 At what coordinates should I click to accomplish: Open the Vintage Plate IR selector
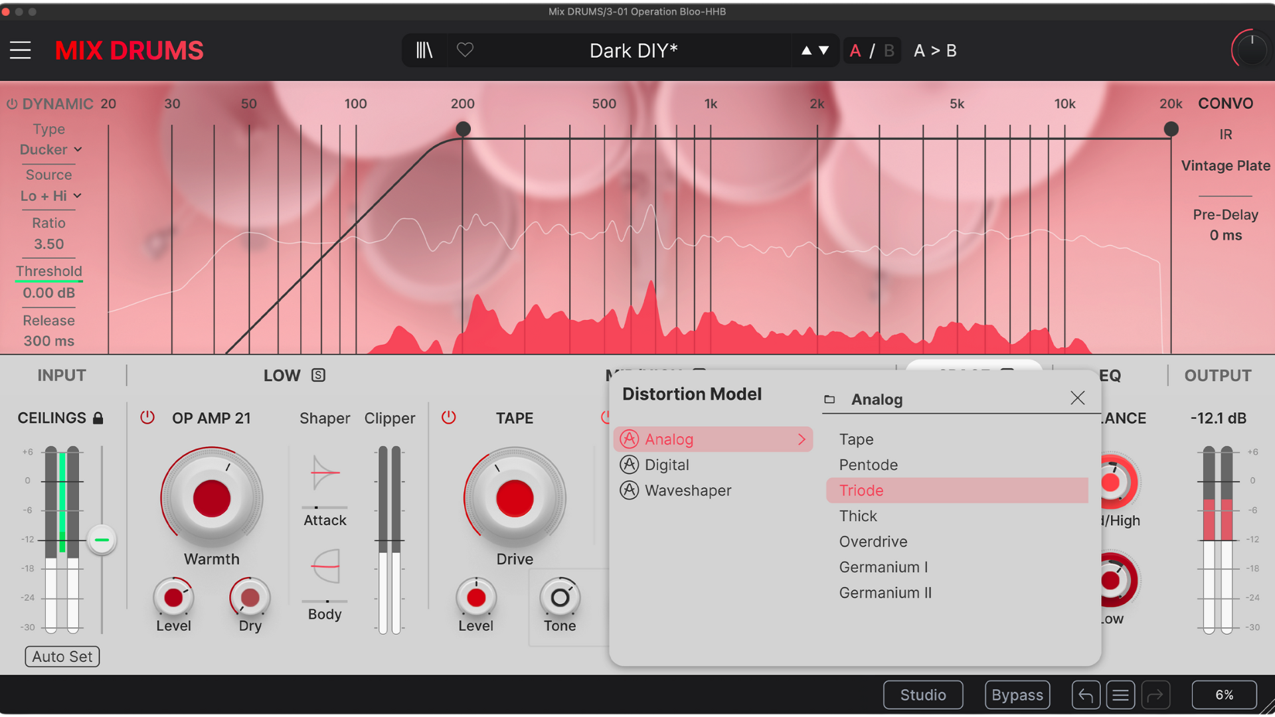pyautogui.click(x=1226, y=166)
